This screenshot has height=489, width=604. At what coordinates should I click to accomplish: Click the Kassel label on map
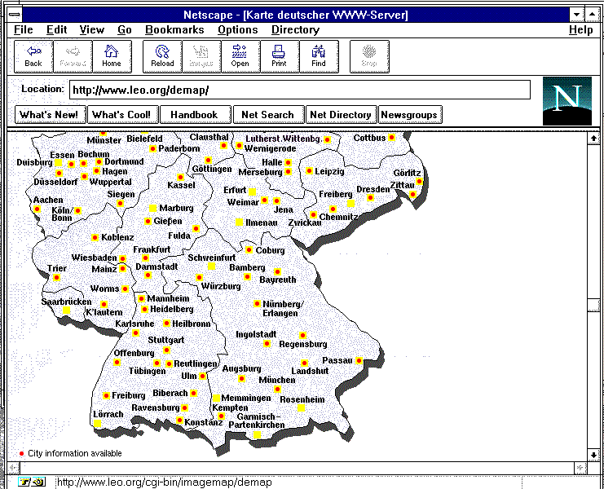click(182, 185)
